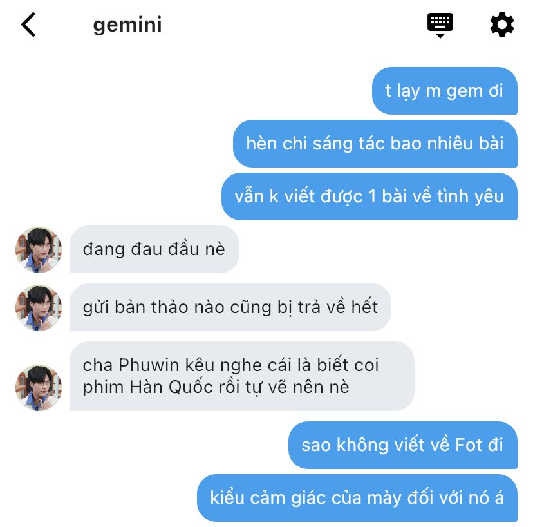This screenshot has height=527, width=533.
Task: Open the settings gear icon
Action: pyautogui.click(x=501, y=24)
